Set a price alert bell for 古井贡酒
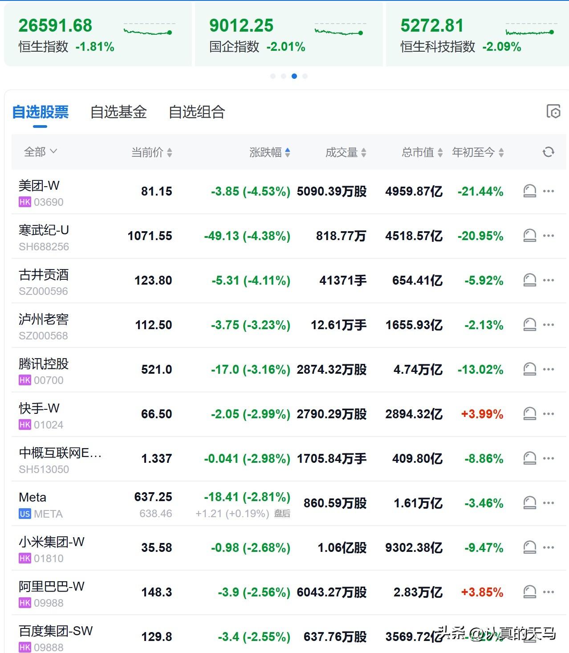The height and width of the screenshot is (653, 569). (x=529, y=280)
